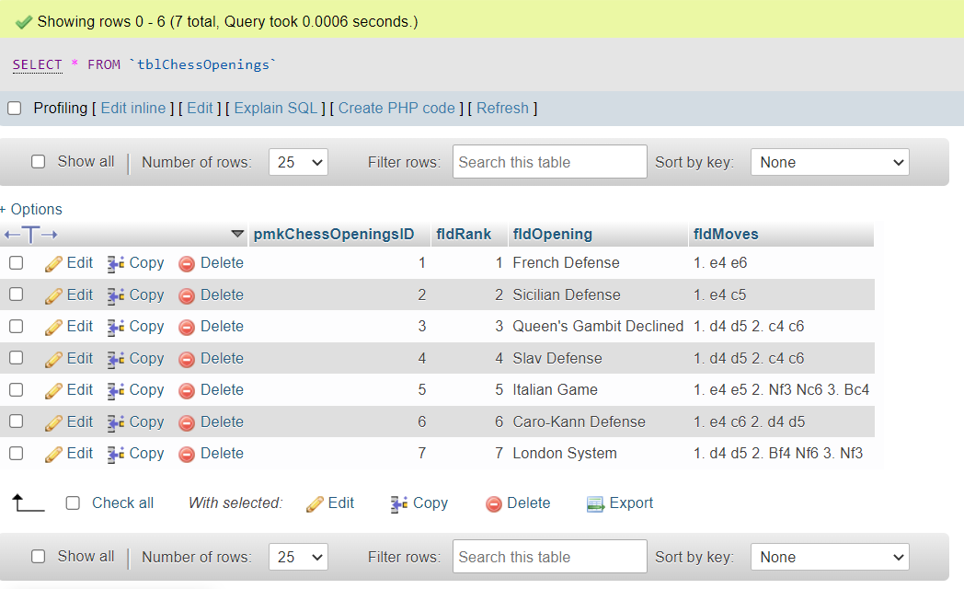Sort by the fldOpening column header

tap(552, 235)
